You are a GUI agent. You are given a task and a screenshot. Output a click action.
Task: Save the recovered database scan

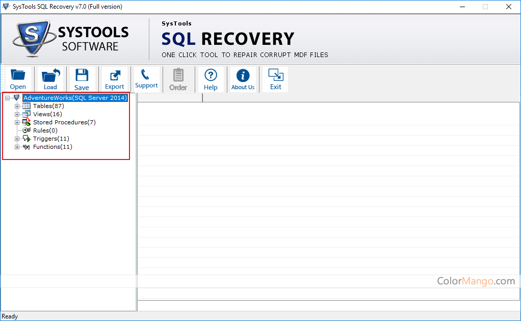(82, 79)
